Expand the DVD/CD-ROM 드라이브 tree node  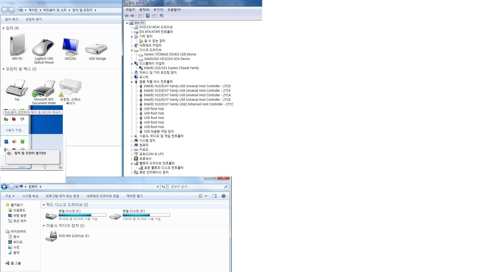click(132, 27)
